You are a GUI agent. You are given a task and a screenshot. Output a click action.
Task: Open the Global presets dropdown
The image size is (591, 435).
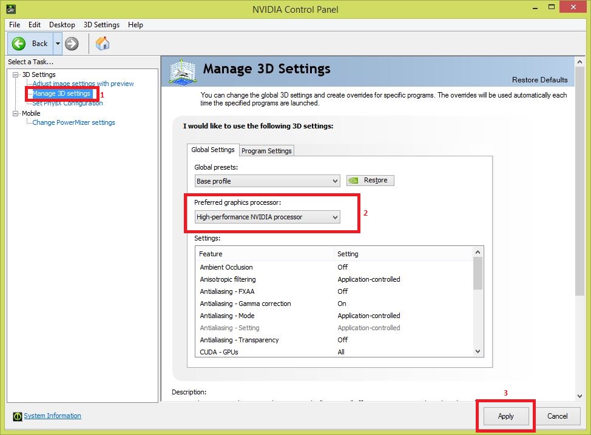[x=335, y=180]
